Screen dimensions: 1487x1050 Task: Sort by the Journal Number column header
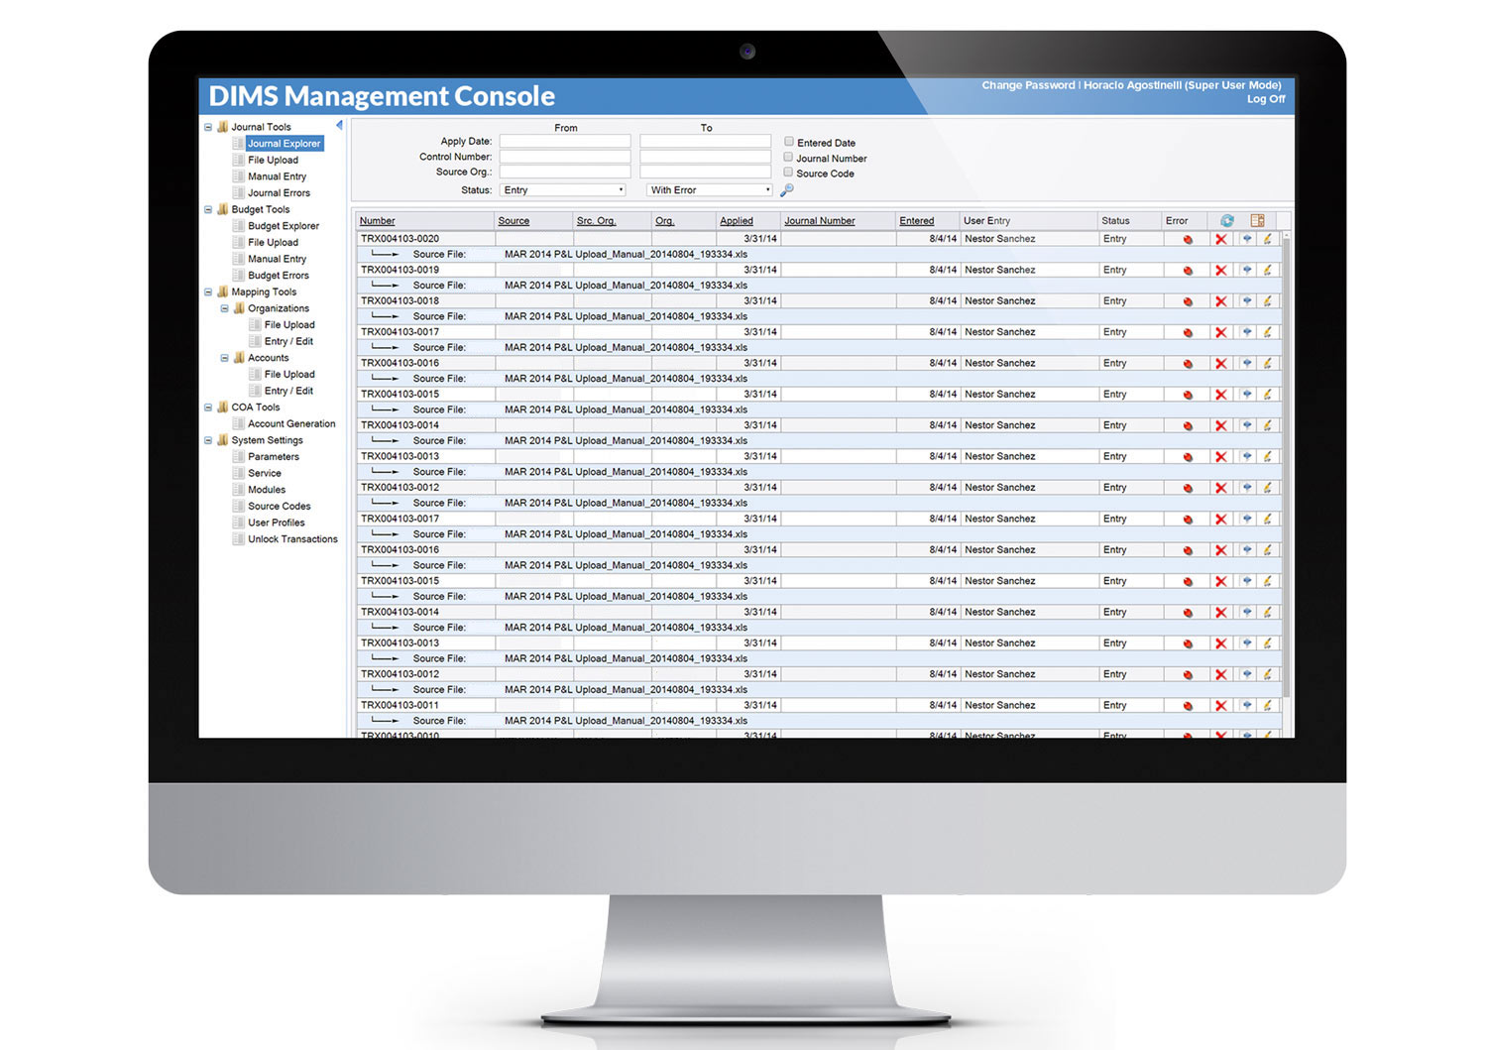coord(820,221)
